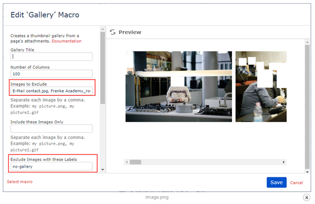Viewport: 315px width, 204px height.
Task: Open the kitchen stove thumbnail image
Action: [x=179, y=86]
